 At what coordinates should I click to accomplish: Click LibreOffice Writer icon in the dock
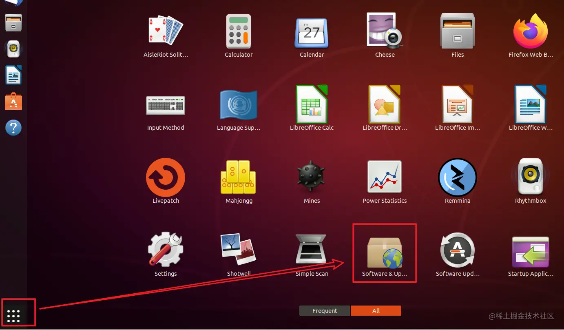point(13,75)
